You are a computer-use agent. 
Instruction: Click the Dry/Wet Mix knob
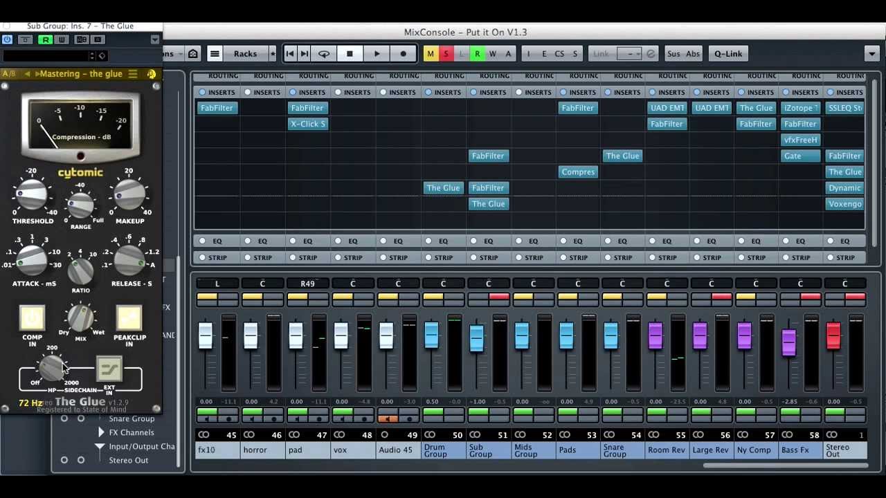(81, 318)
